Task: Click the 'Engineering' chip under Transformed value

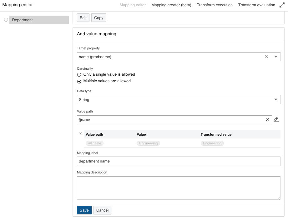Action: 212,143
